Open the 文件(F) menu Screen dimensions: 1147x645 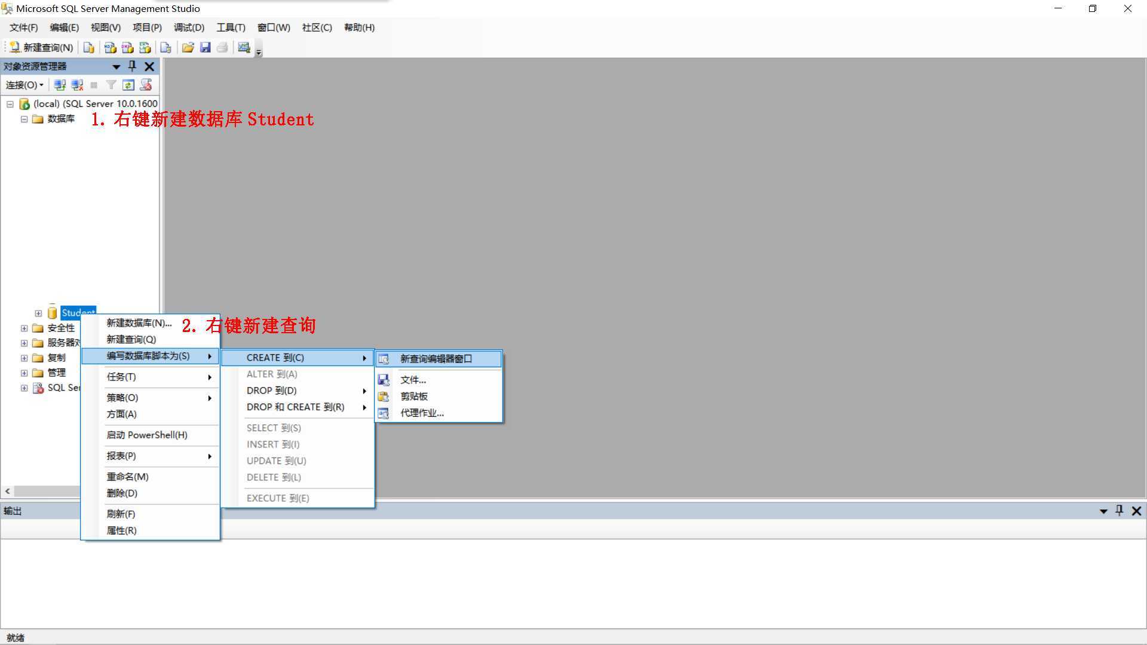(23, 27)
